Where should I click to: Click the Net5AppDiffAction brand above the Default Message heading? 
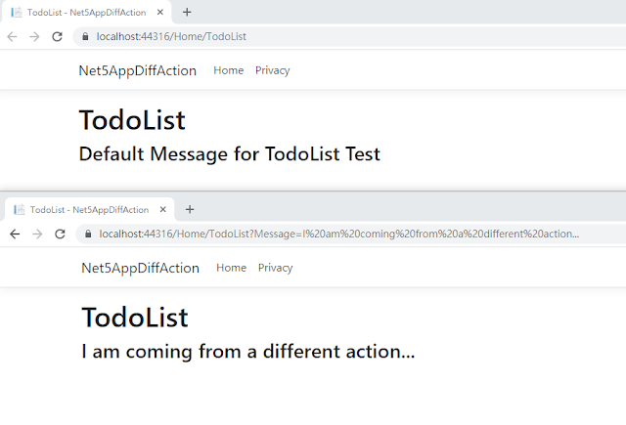click(x=137, y=70)
